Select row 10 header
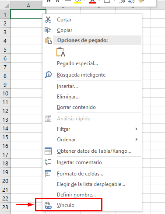 pyautogui.click(x=5, y=93)
